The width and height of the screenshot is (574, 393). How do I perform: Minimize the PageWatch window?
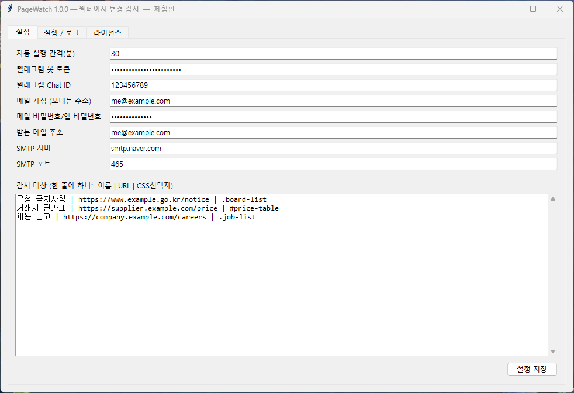(507, 9)
